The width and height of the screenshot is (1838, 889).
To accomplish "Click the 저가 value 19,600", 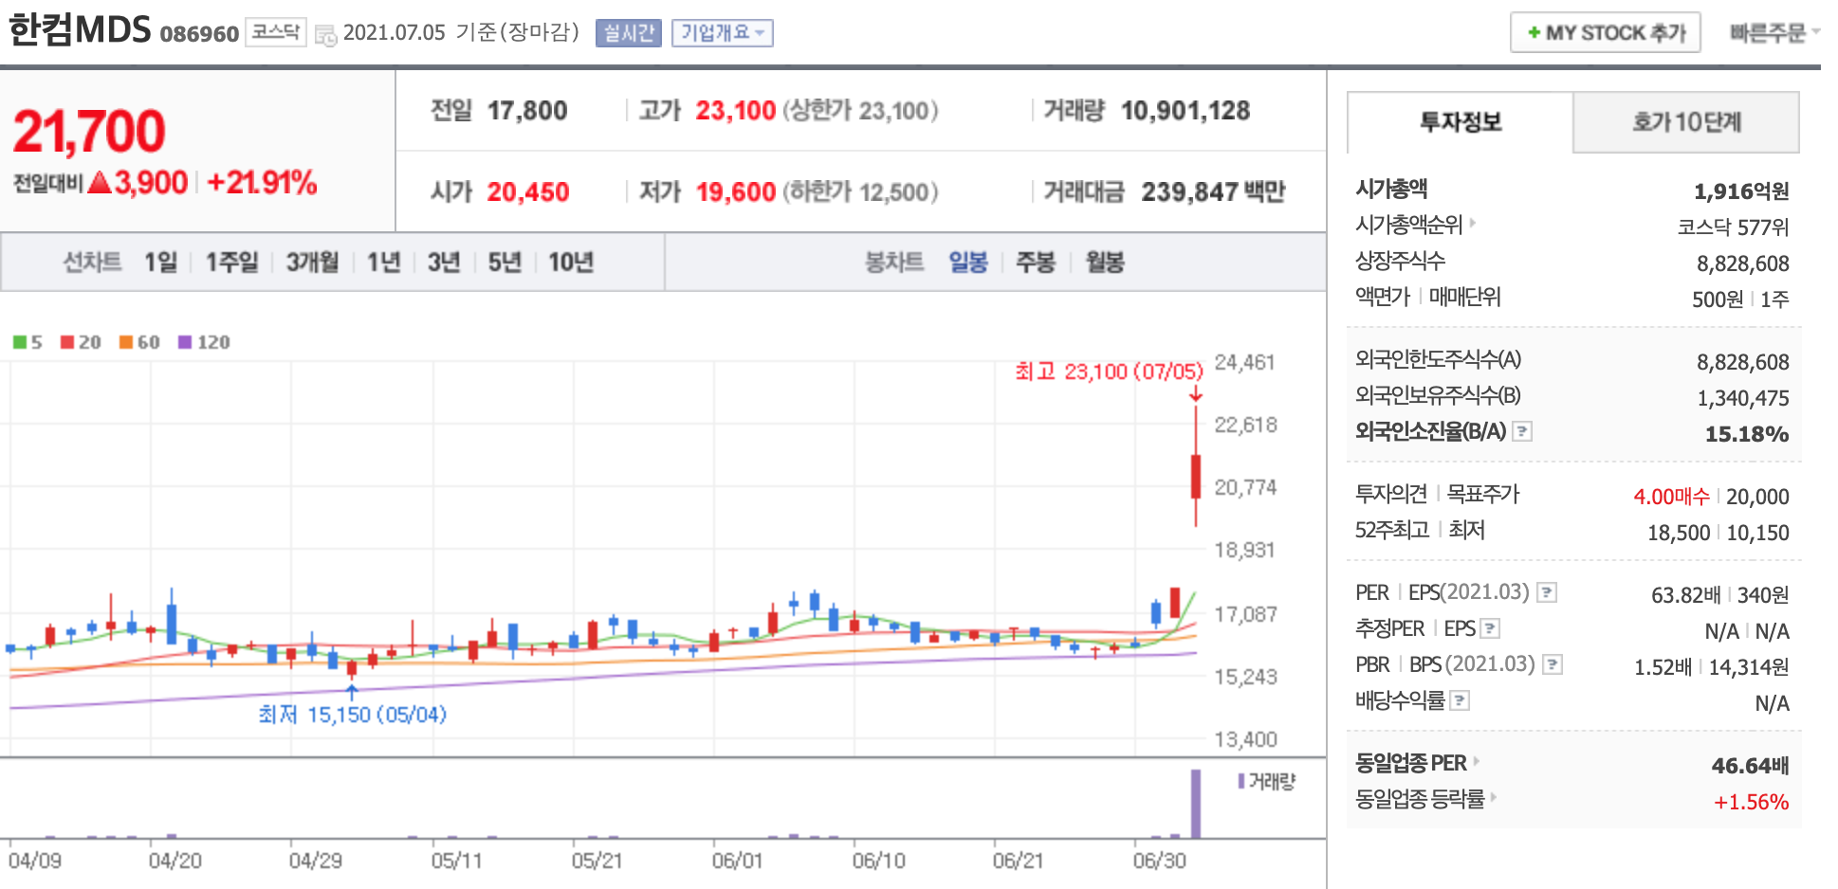I will [x=736, y=192].
